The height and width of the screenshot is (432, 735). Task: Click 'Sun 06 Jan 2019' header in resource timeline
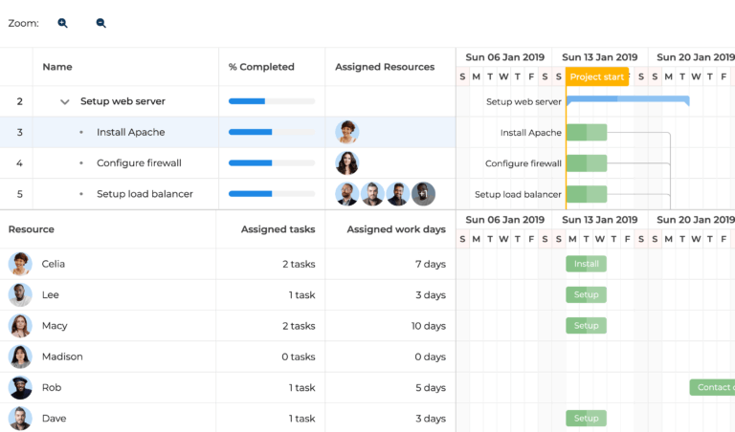click(x=505, y=220)
